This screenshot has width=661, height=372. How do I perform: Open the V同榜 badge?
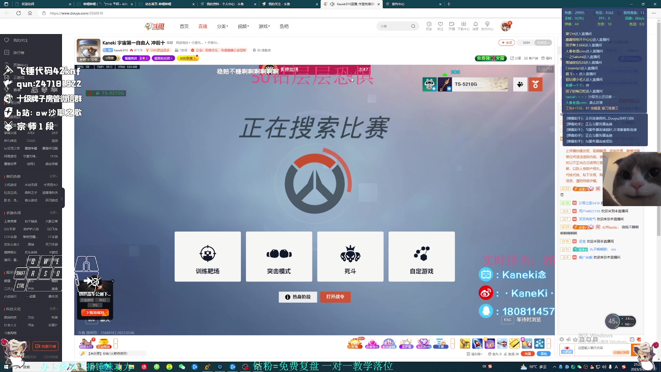(x=111, y=58)
